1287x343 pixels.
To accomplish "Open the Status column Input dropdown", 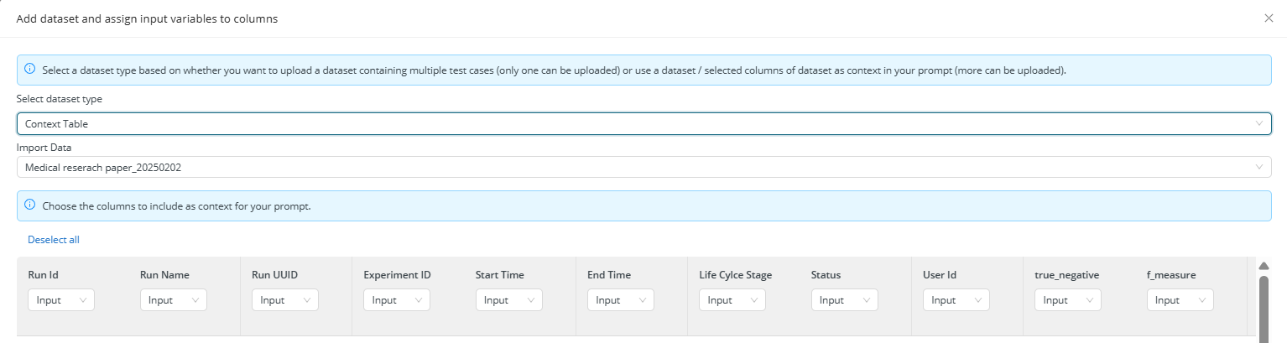I will pos(845,300).
